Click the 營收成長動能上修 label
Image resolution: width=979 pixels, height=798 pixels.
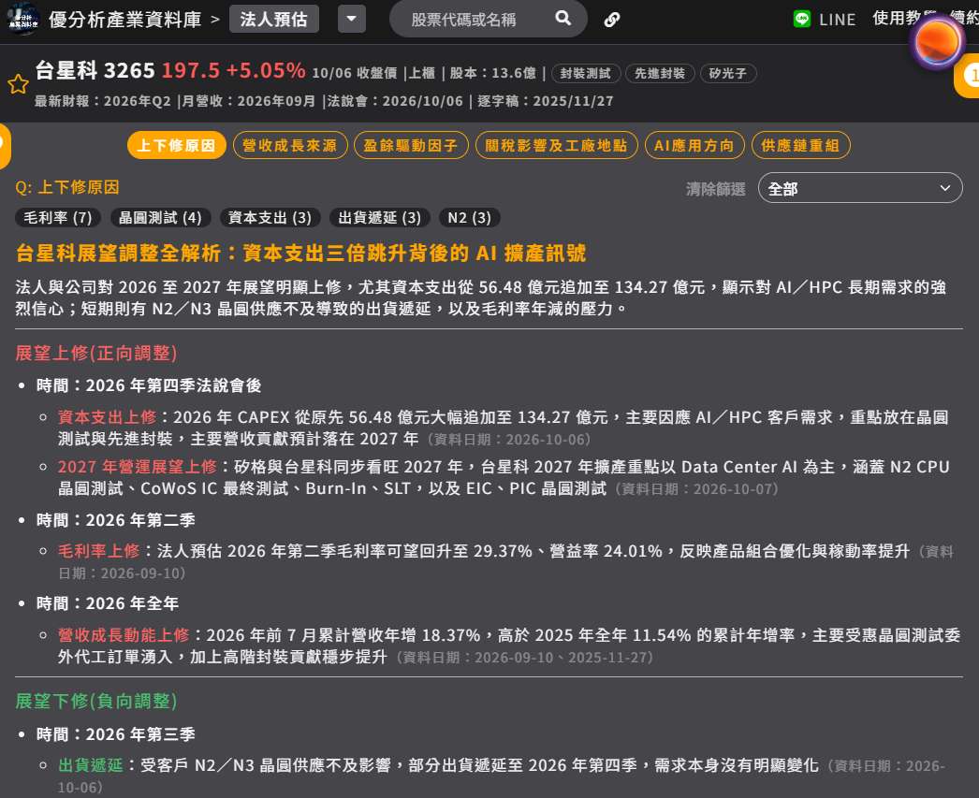pos(123,635)
